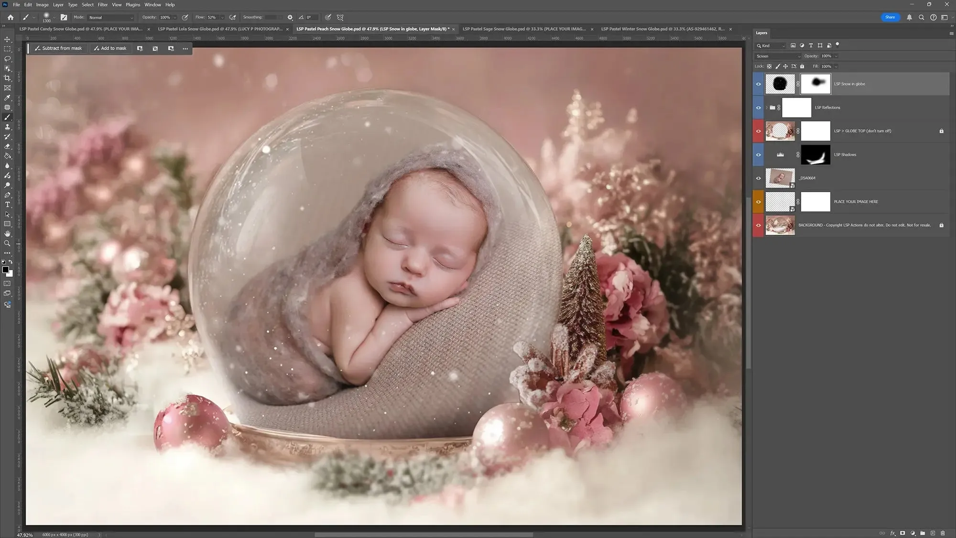Click Subtract from mask button
Screen dimensions: 956x538
[x=58, y=48]
